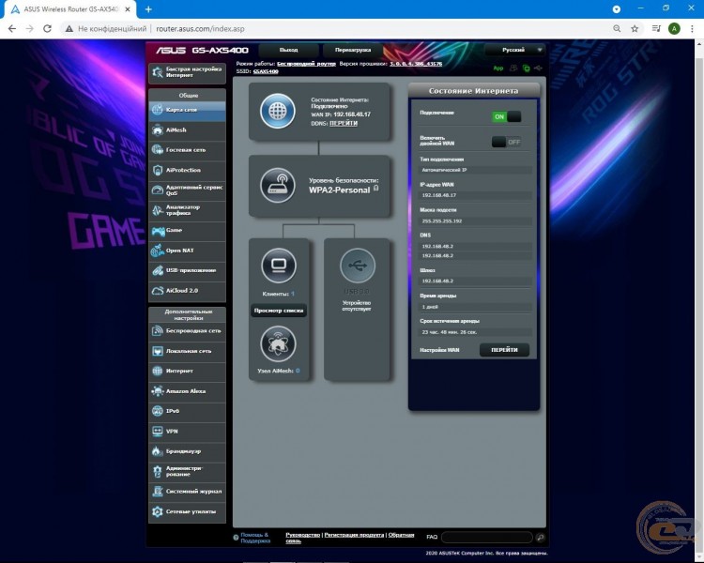
Task: Open AiCloud 2.0 section
Action: 187,291
